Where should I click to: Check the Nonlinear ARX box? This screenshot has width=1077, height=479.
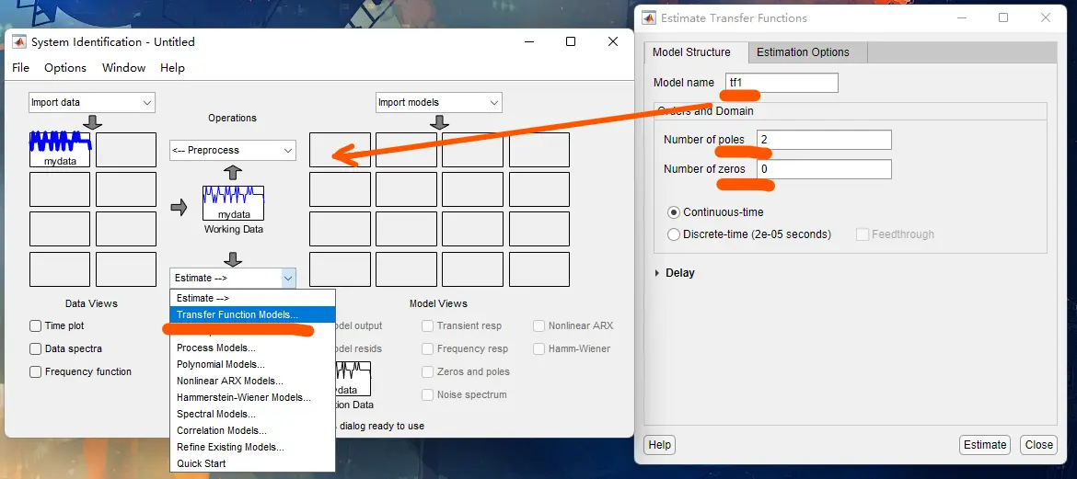pos(538,326)
